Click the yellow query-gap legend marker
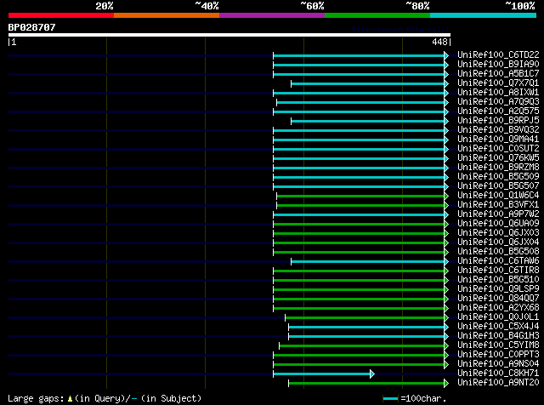544x405 pixels. [70, 399]
